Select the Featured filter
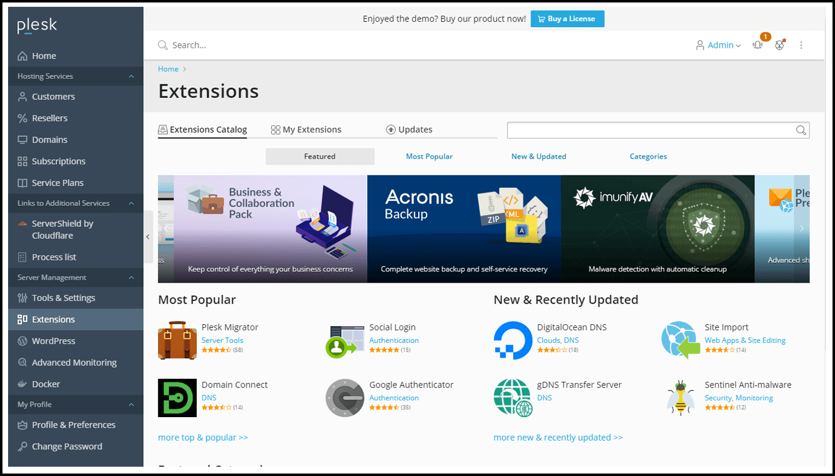 (x=320, y=157)
